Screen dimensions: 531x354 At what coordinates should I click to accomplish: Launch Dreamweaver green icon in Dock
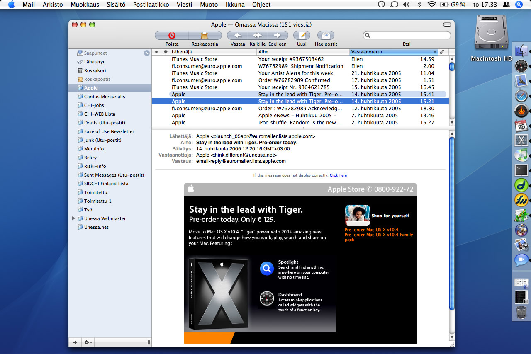(521, 185)
